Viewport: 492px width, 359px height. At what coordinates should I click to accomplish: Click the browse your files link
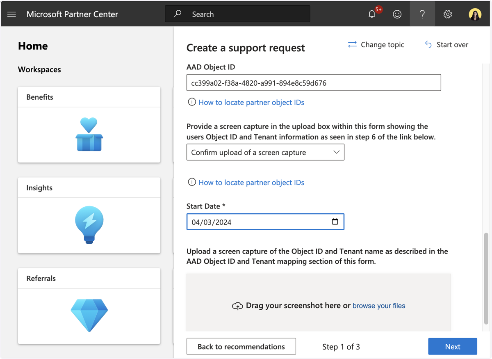pos(379,306)
